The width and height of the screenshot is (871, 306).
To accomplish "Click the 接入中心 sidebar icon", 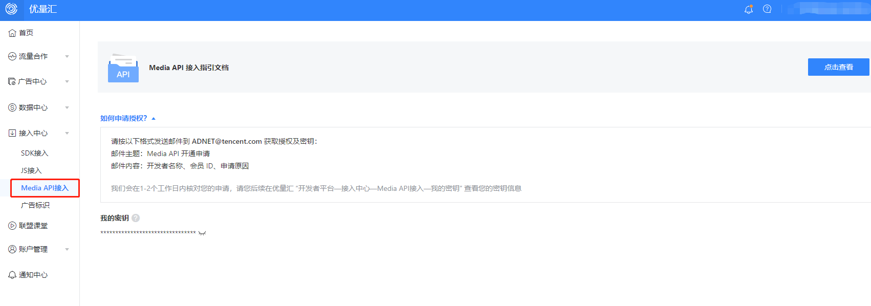I will (12, 133).
